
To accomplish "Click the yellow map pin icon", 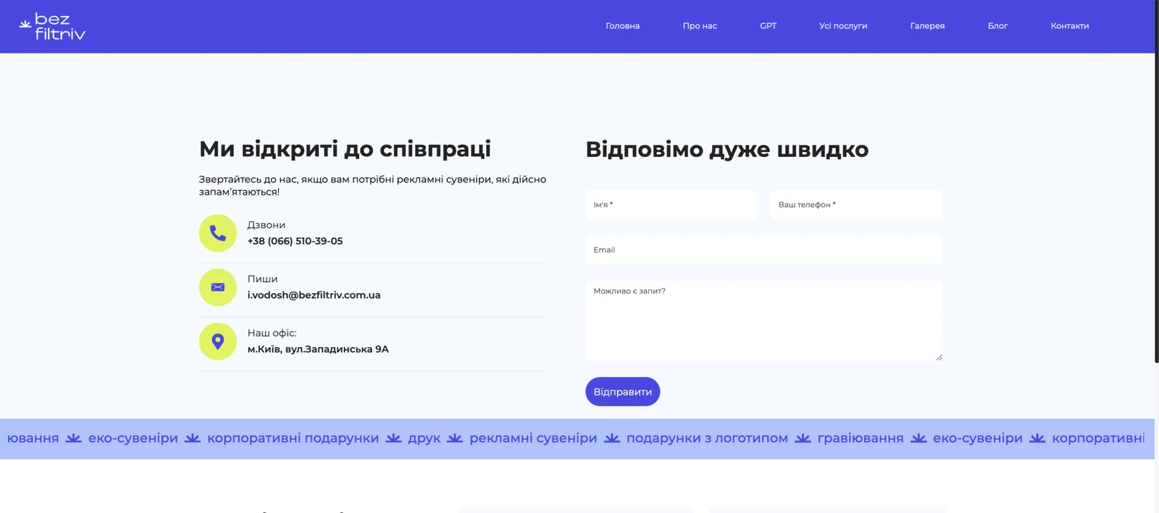I will (218, 342).
